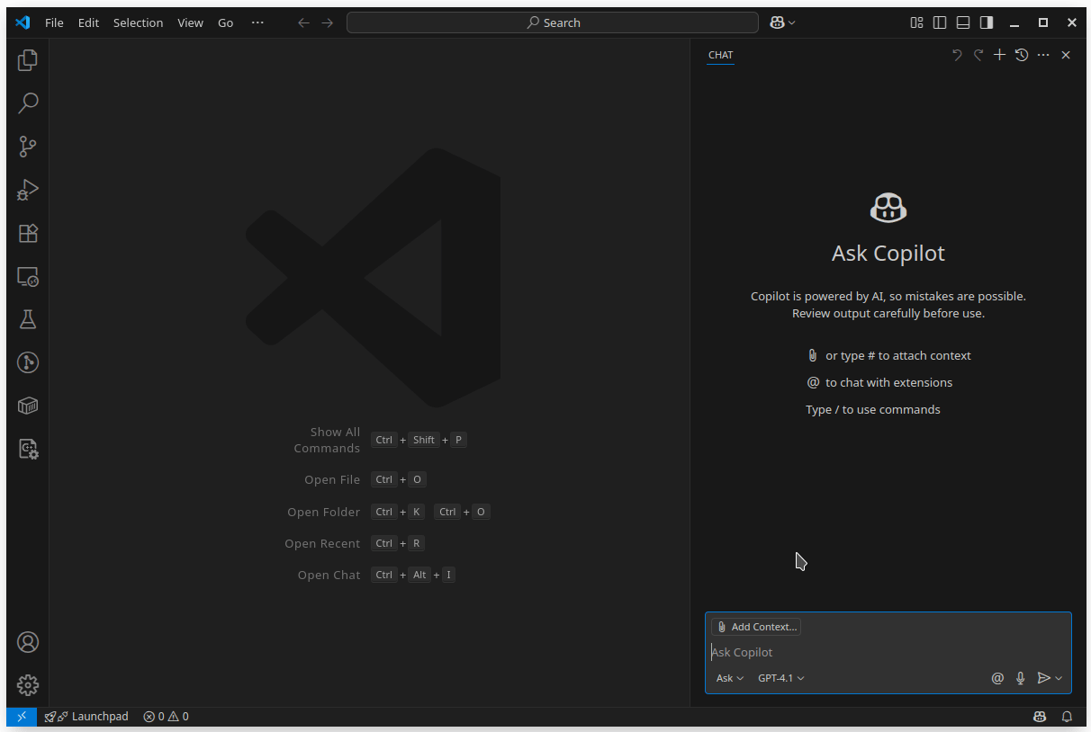The height and width of the screenshot is (732, 1091).
Task: Open the Explorer view in activity bar
Action: click(28, 60)
